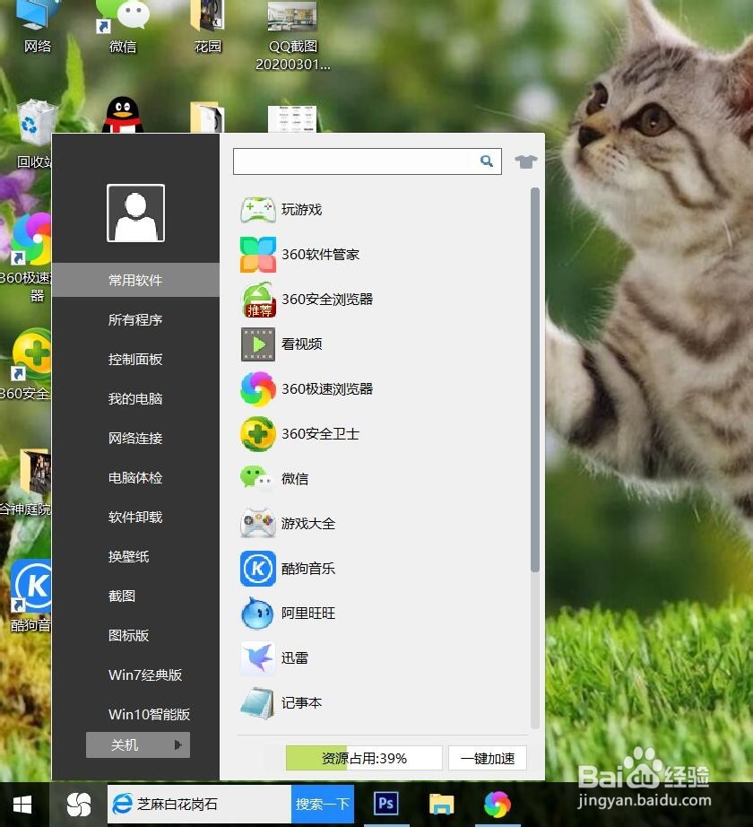The height and width of the screenshot is (827, 753).
Task: Open File Explorer on the taskbar
Action: 442,805
